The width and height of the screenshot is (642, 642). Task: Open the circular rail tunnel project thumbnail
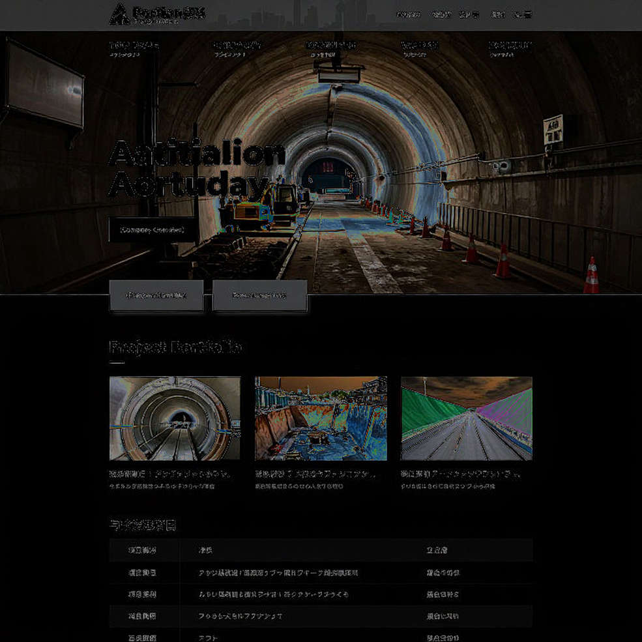(x=175, y=418)
